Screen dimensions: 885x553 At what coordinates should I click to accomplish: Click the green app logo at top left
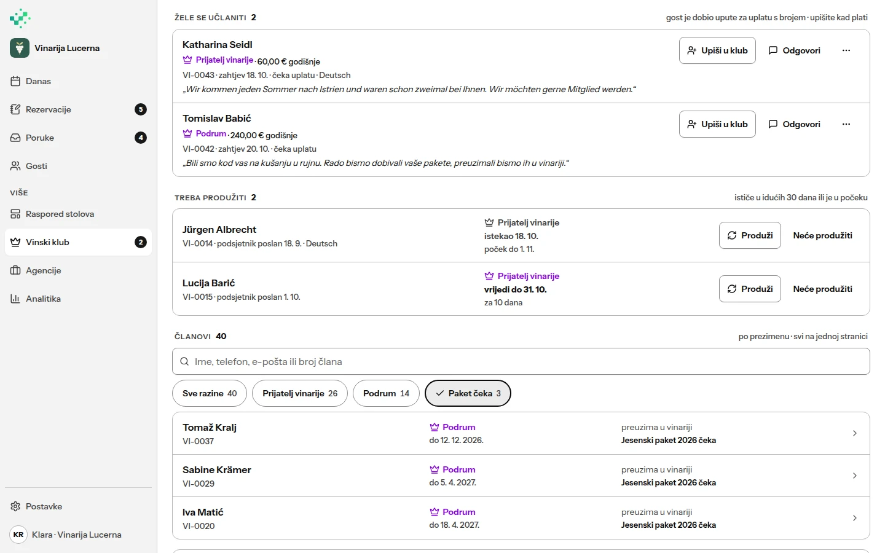tap(20, 18)
